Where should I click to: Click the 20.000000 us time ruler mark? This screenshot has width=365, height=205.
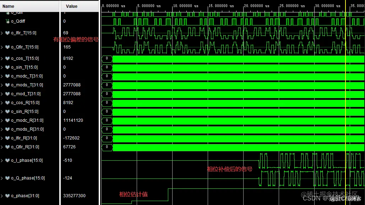coord(256,6)
